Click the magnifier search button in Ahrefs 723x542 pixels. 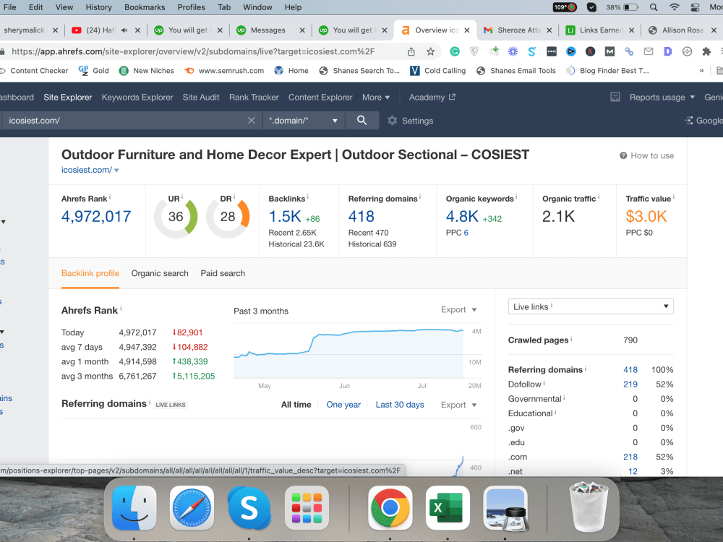pyautogui.click(x=362, y=121)
